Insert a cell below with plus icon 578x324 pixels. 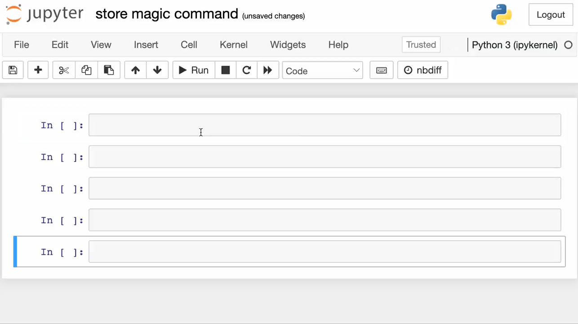click(x=38, y=70)
